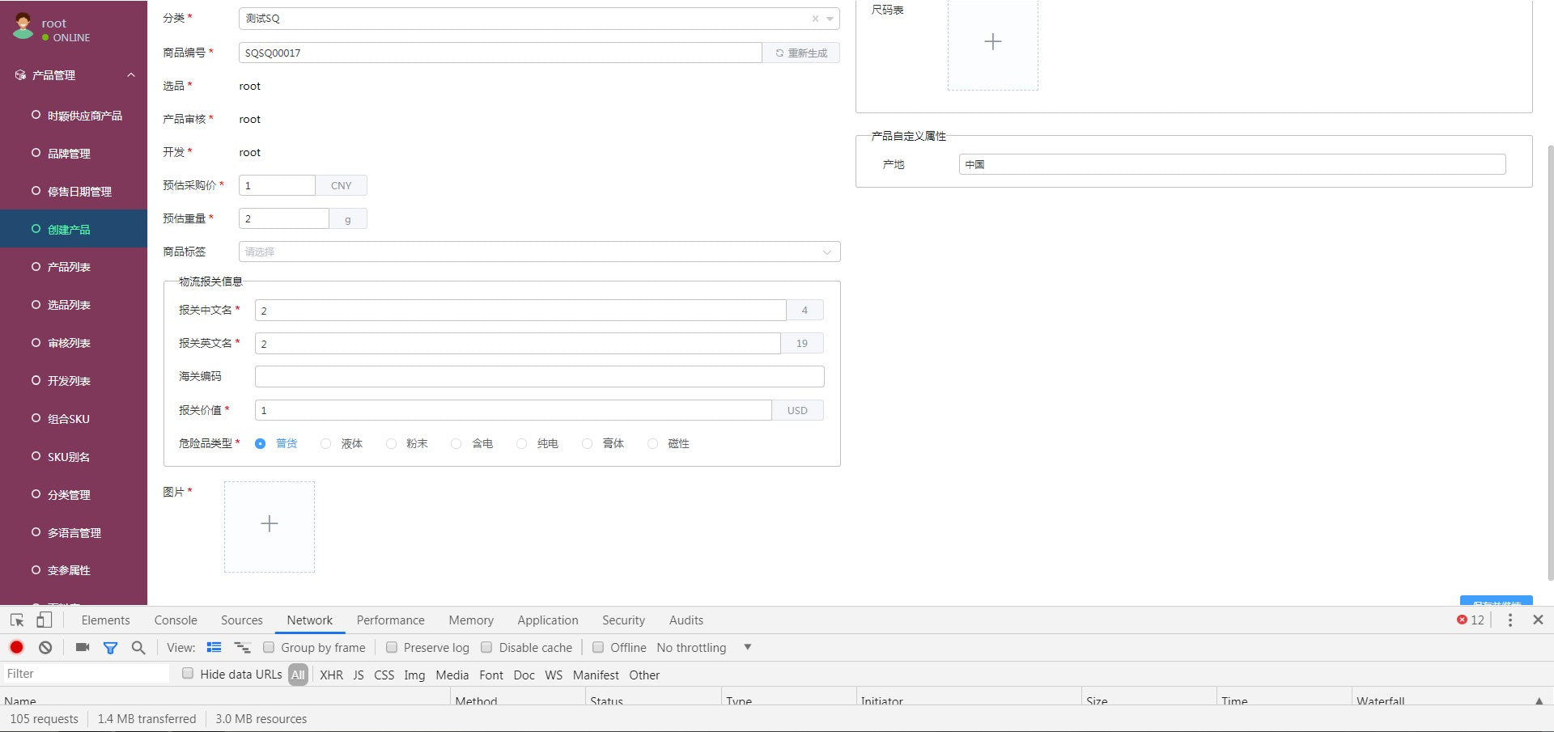Open the DevTools three-dot customize menu
The image size is (1554, 732).
coord(1509,620)
